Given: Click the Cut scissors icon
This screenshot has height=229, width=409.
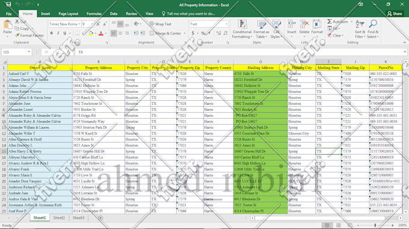Looking at the screenshot, I should coord(17,22).
